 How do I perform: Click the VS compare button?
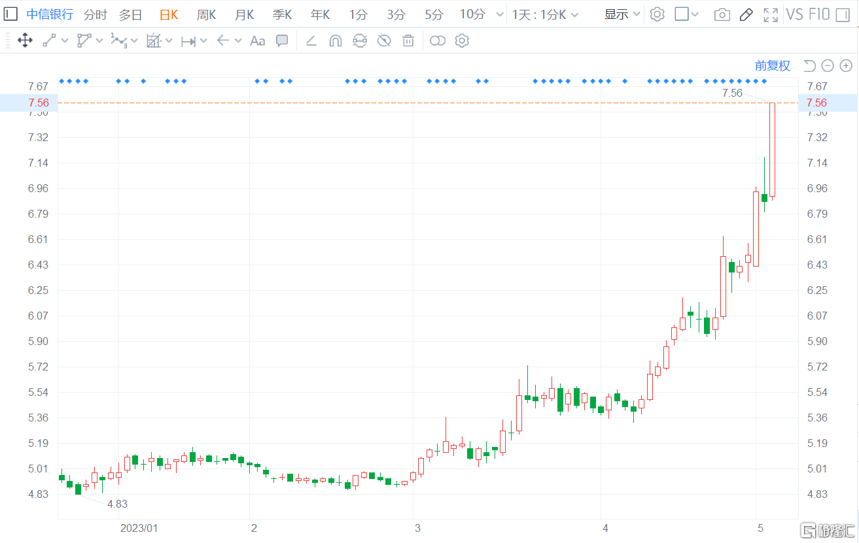tap(794, 14)
